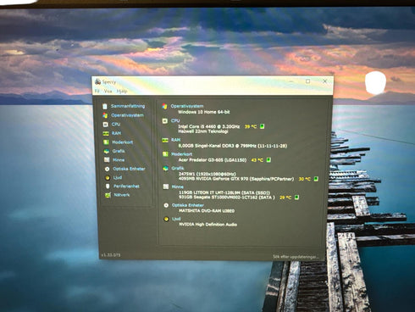The width and height of the screenshot is (415, 312).
Task: Click the Optiska Enheter heading in summary
Action: click(x=188, y=205)
